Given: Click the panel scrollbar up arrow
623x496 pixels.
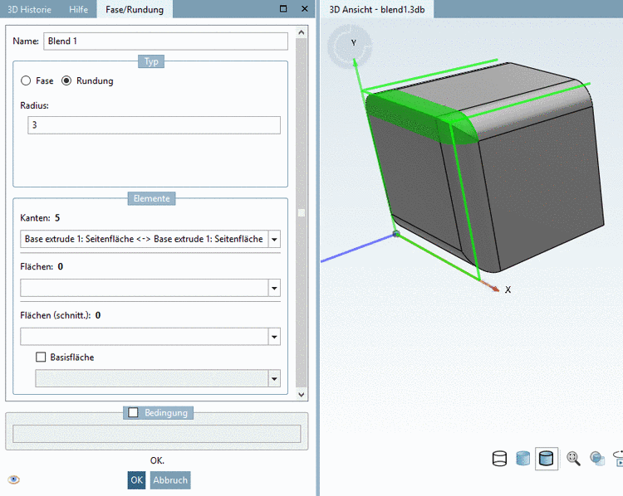Looking at the screenshot, I should (x=302, y=32).
